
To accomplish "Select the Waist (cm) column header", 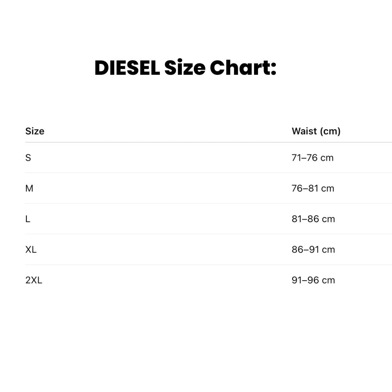I will click(x=316, y=131).
